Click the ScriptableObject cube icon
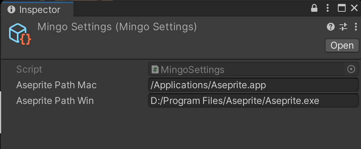Viewport: 361px width, 149px height. pos(20,34)
